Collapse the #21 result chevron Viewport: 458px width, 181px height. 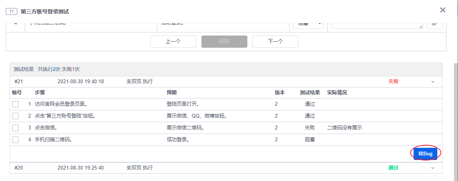click(x=433, y=82)
